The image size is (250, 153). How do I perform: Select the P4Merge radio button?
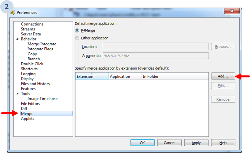(x=77, y=30)
